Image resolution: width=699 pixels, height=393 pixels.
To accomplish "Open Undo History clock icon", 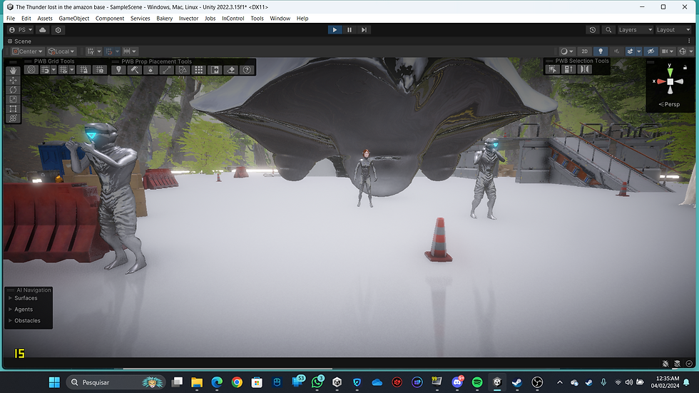I will click(x=593, y=30).
